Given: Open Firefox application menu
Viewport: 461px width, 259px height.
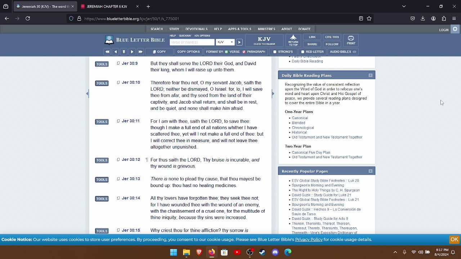Looking at the screenshot, I should point(454,18).
